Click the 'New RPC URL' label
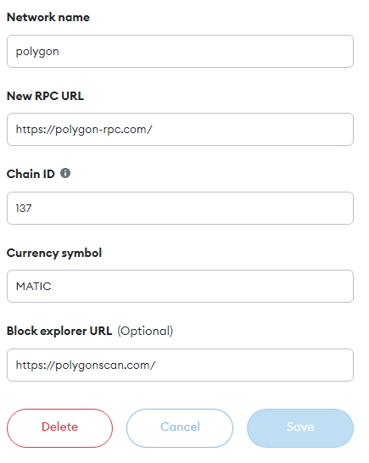The image size is (369, 463). [45, 96]
